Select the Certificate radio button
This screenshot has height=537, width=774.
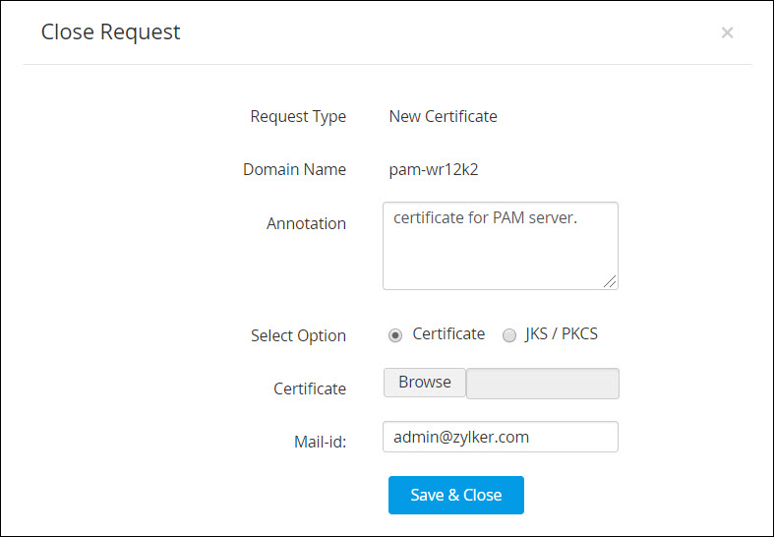click(x=395, y=334)
